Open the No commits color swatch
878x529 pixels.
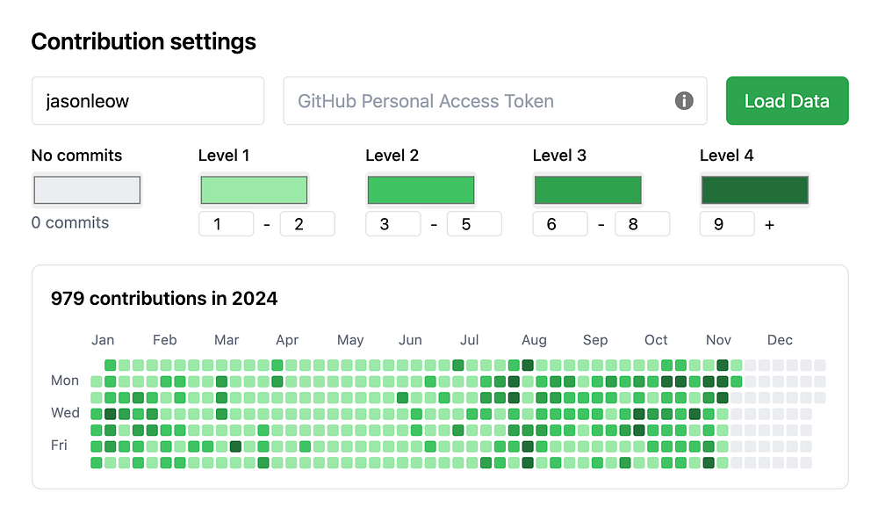click(86, 190)
